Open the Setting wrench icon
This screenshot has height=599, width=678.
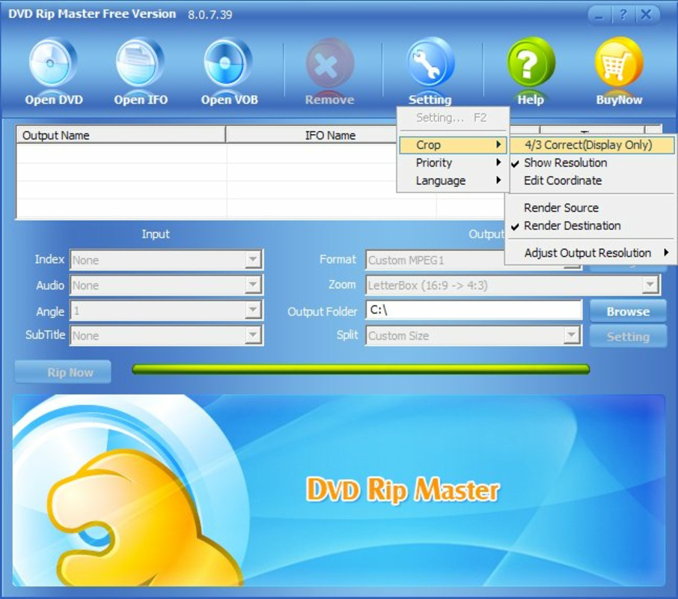pyautogui.click(x=430, y=64)
